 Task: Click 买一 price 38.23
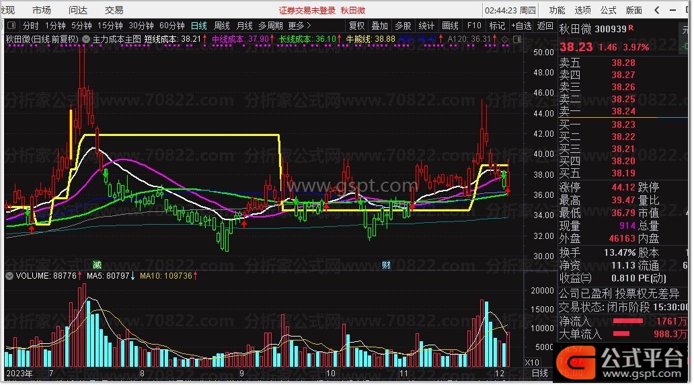point(623,125)
